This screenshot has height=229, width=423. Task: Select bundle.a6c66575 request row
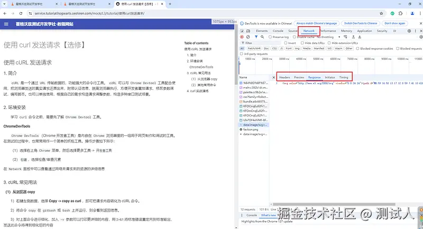click(x=254, y=102)
